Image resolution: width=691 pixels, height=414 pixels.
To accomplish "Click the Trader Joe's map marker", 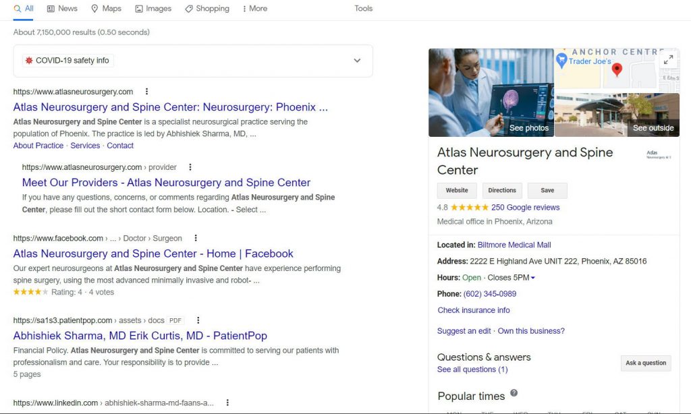I will tap(561, 60).
